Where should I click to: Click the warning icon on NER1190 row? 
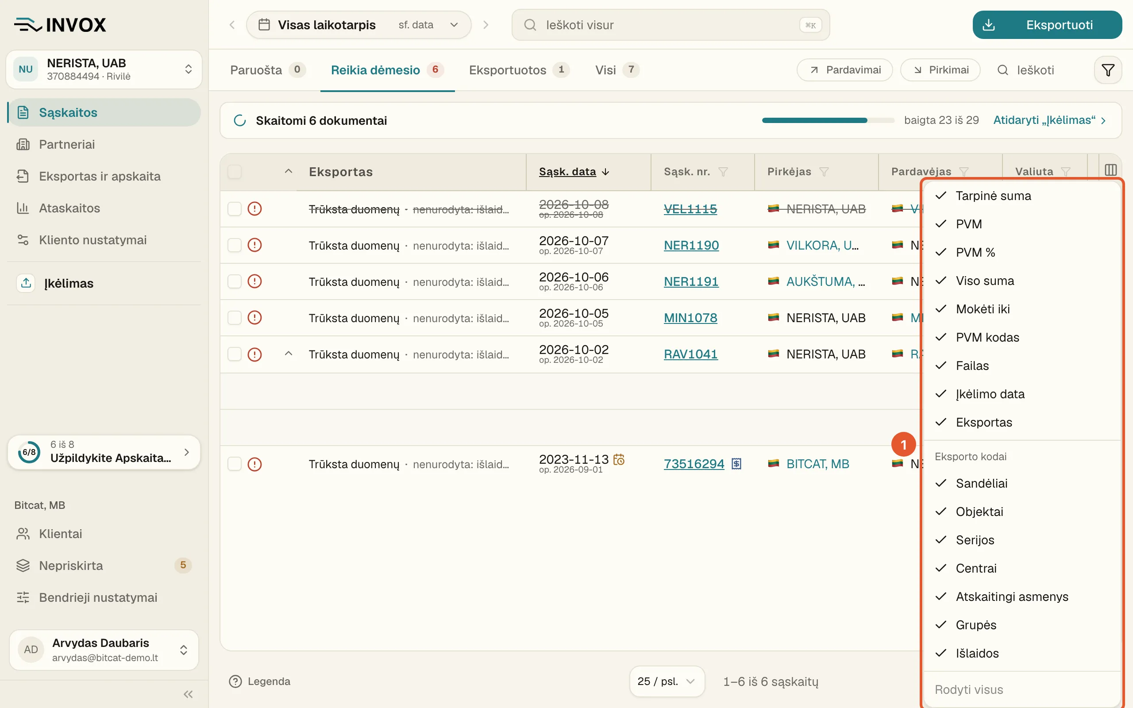click(x=254, y=245)
